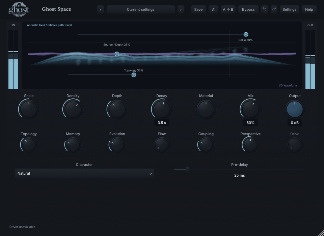The width and height of the screenshot is (324, 236).
Task: Click the I/O Waveform label
Action: [x=288, y=86]
